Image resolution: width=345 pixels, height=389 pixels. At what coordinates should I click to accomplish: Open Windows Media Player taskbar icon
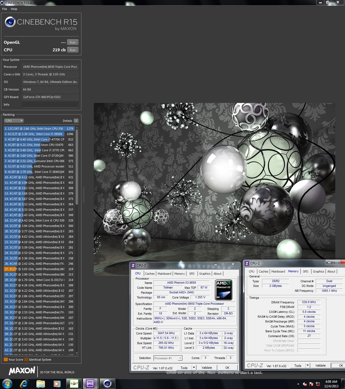click(57, 383)
